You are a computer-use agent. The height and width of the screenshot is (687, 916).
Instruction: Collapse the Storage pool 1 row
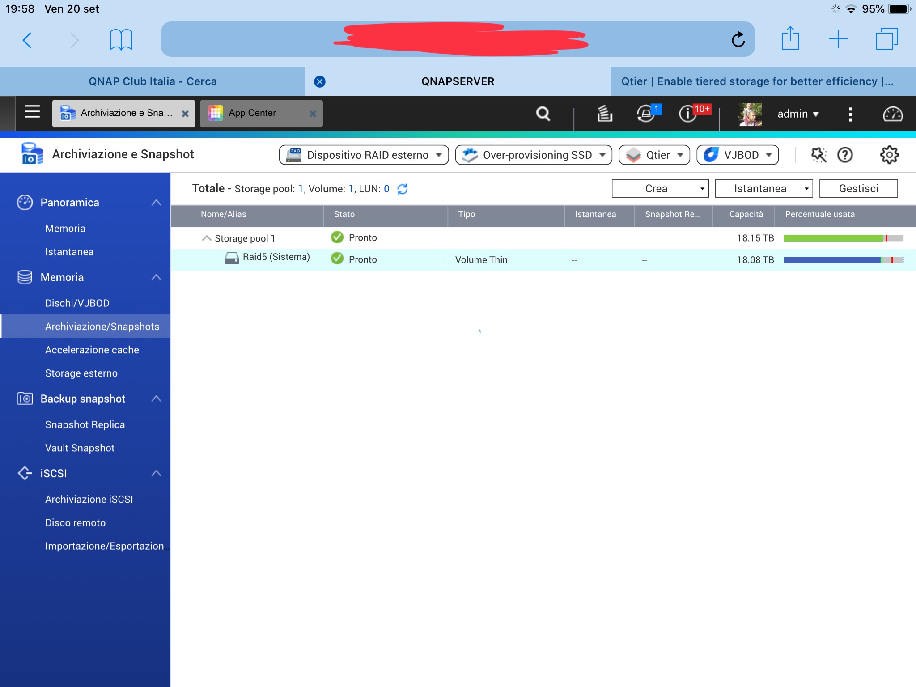[x=206, y=238]
